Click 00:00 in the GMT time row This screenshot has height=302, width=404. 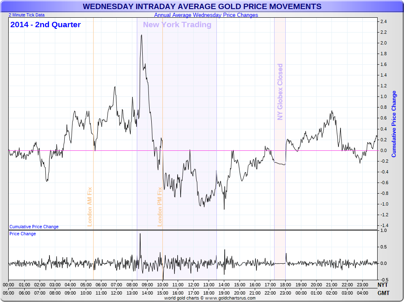point(301,293)
